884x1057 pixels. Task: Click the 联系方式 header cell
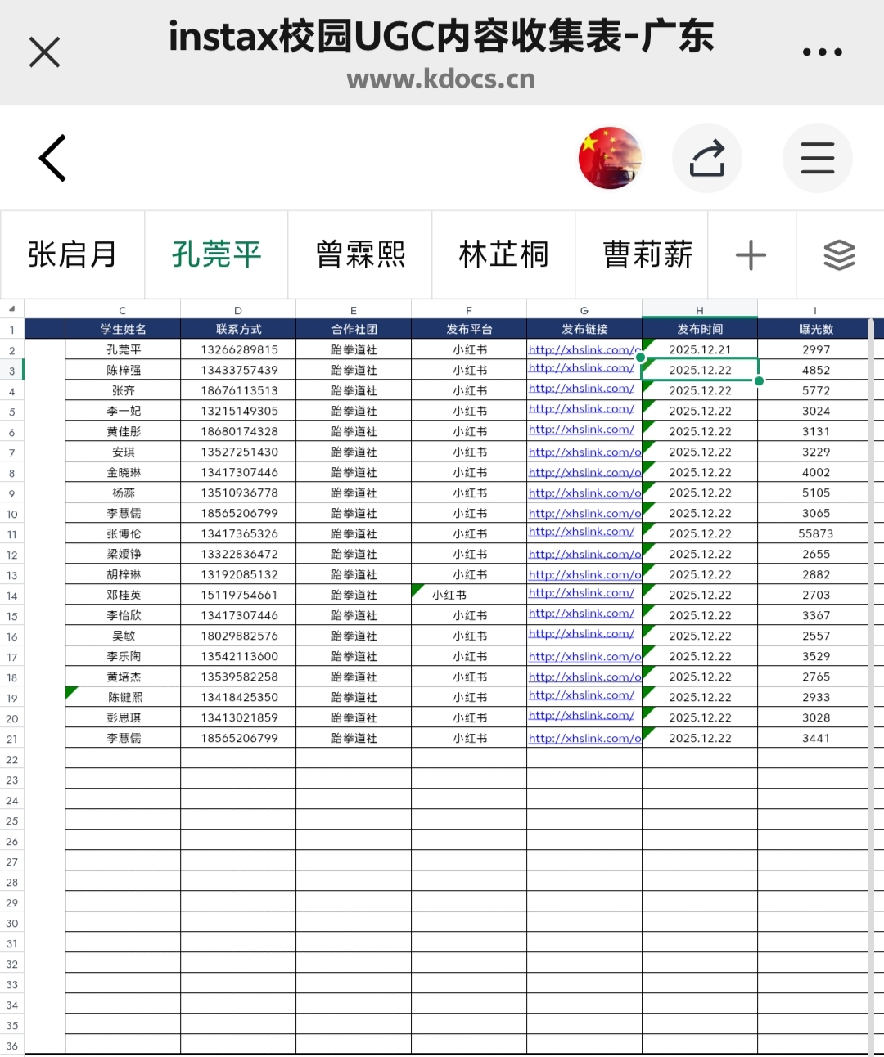tap(238, 329)
